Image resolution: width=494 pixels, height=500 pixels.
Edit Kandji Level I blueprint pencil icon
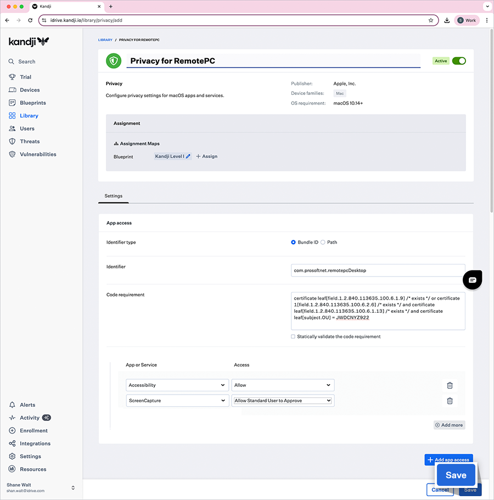[x=188, y=156]
